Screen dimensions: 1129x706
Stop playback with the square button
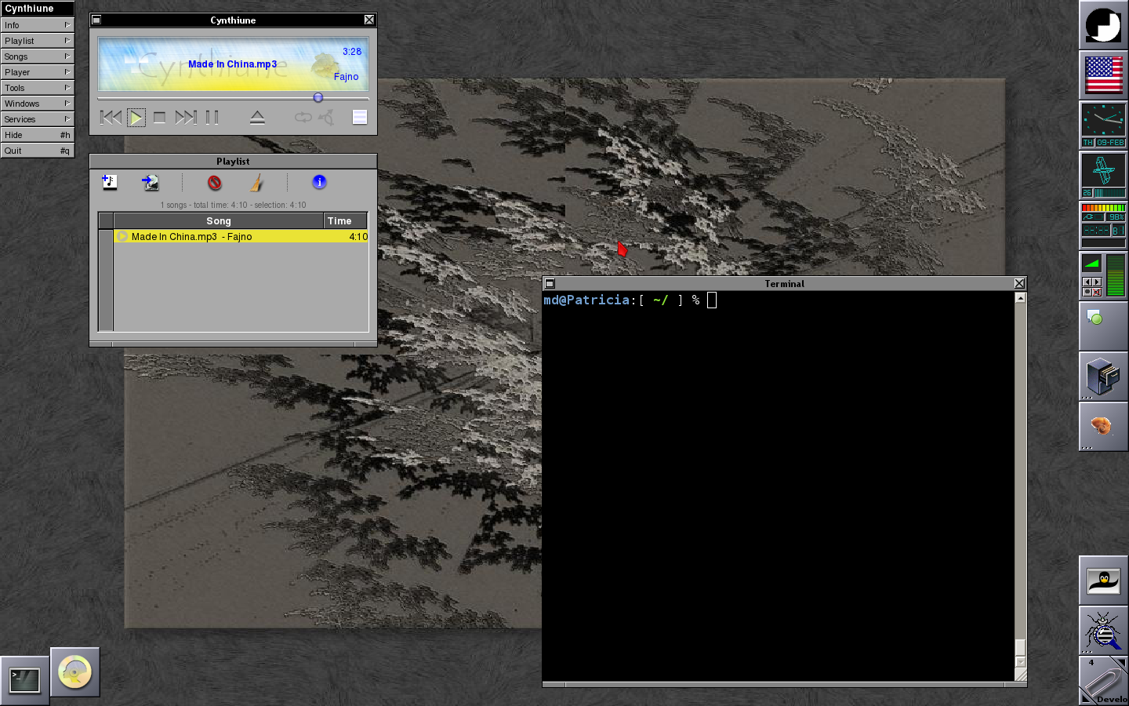tap(159, 118)
